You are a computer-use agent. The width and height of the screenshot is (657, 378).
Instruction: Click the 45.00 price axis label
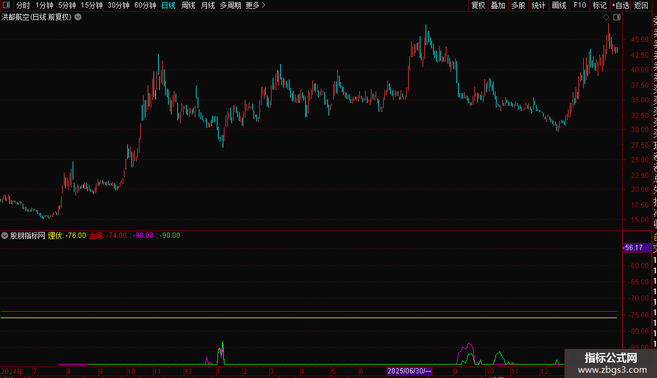(640, 40)
